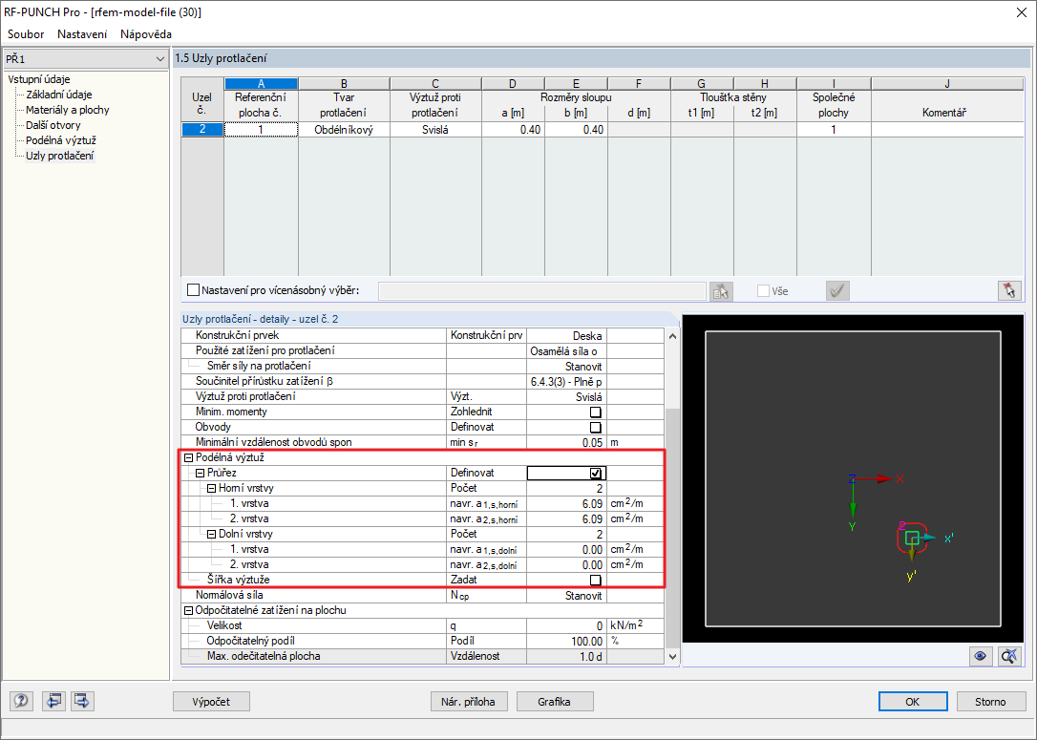
Task: Click the Společné plochy cell of row 2
Action: [x=834, y=130]
